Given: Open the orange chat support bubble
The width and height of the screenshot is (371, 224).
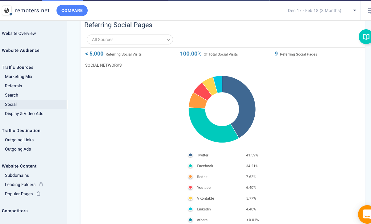Looking at the screenshot, I should tap(365, 214).
